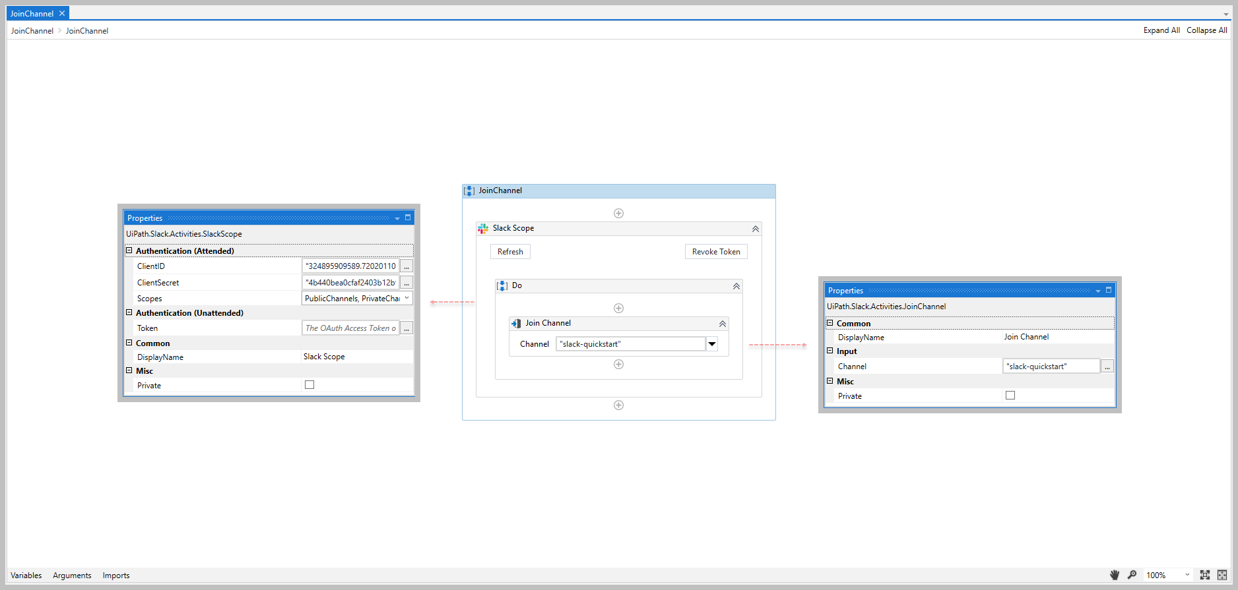
Task: Open the Channel dropdown arrow in Join Channel
Action: pos(712,344)
